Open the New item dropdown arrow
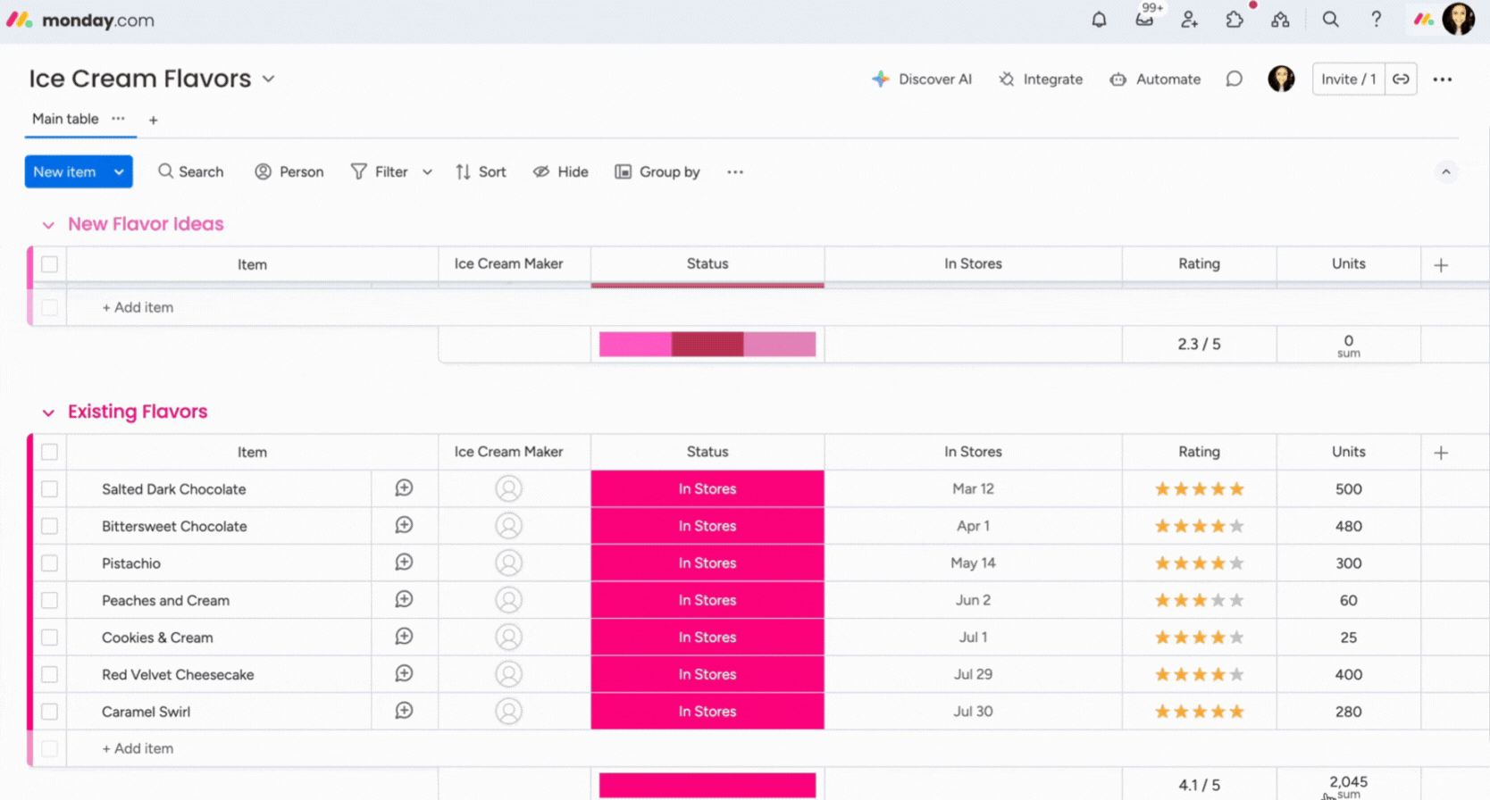Viewport: 1490px width, 800px height. [119, 172]
